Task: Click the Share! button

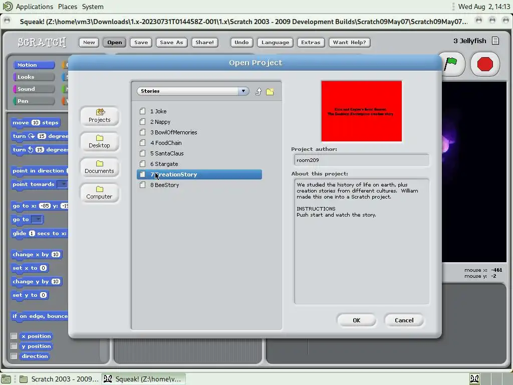Action: (204, 42)
